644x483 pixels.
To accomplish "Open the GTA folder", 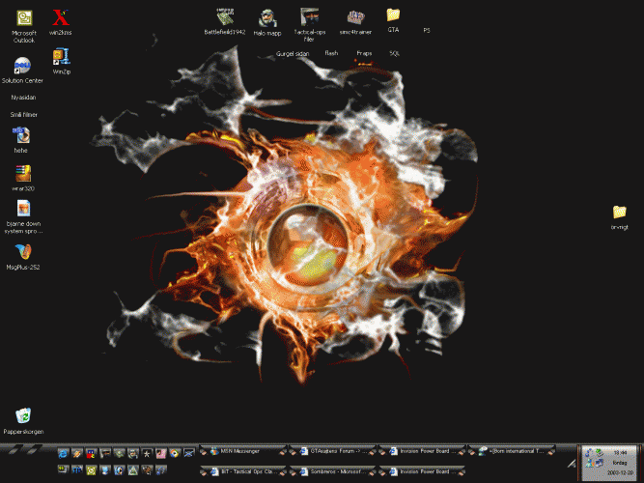I will tap(393, 15).
